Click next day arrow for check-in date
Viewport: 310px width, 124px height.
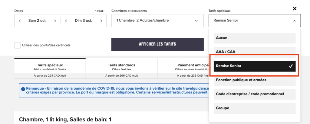tap(55, 21)
